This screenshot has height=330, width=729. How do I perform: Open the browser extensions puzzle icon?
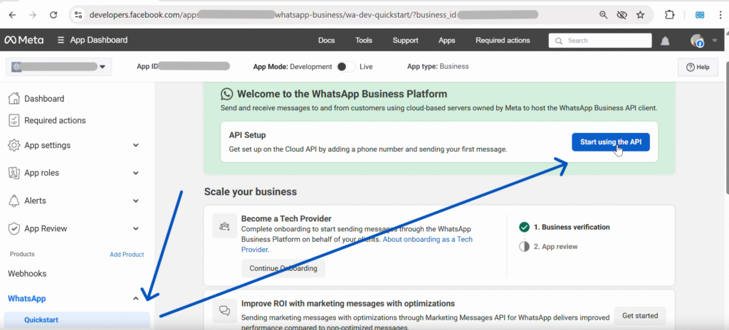click(669, 14)
